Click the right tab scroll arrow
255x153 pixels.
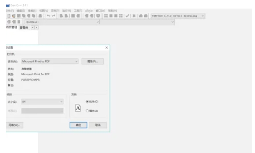click(36, 27)
